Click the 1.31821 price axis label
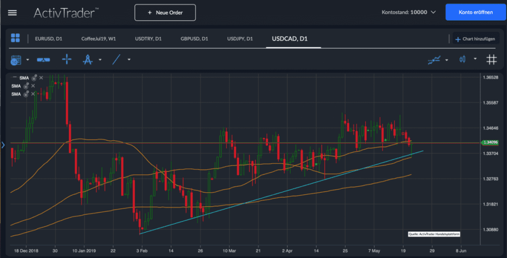 tap(490, 204)
